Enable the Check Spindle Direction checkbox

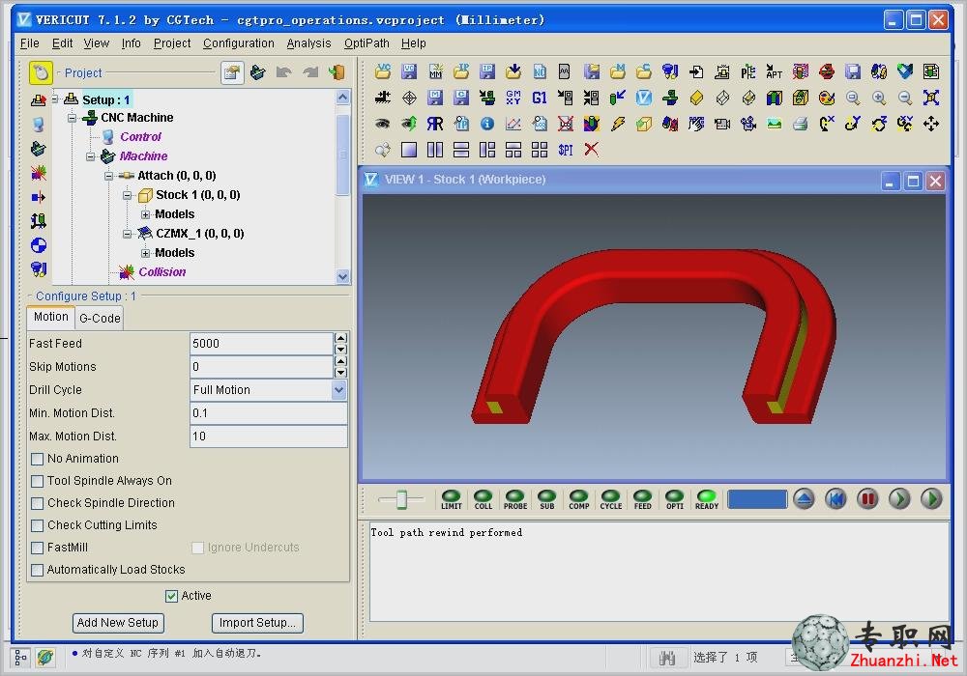point(37,503)
